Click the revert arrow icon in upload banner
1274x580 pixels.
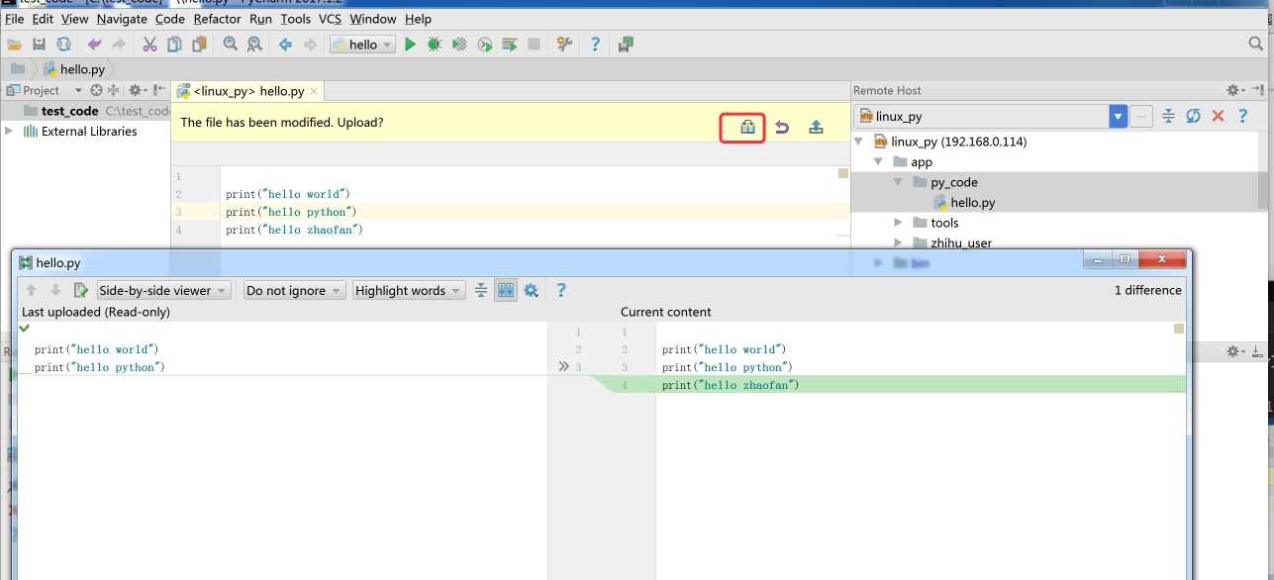pos(782,127)
